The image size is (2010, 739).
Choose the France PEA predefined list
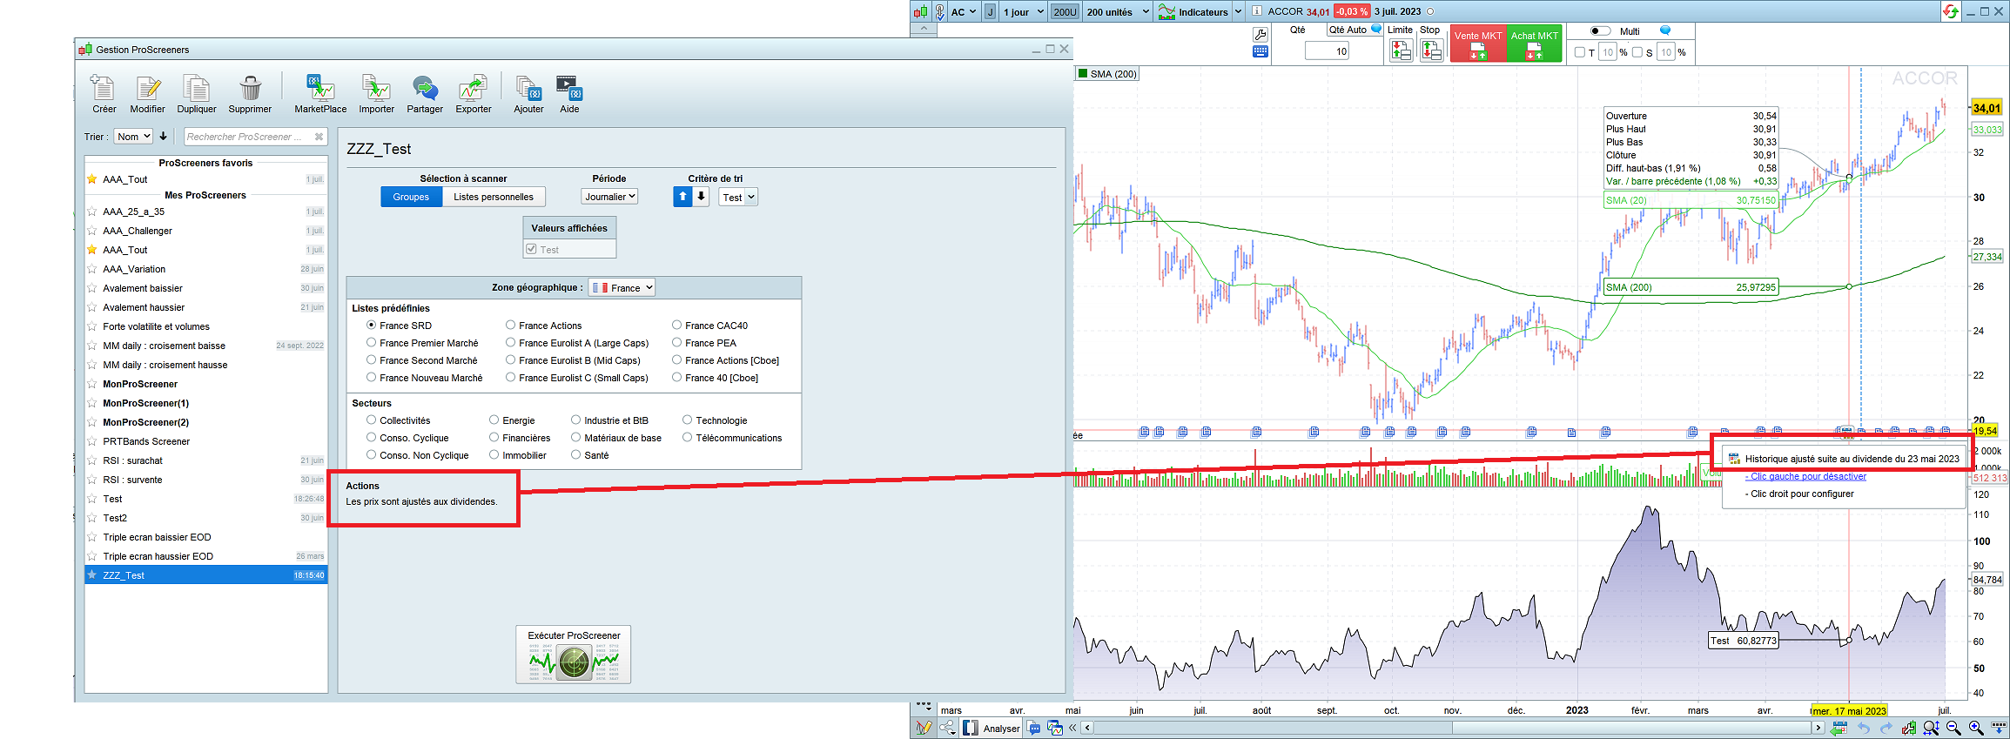tap(677, 343)
